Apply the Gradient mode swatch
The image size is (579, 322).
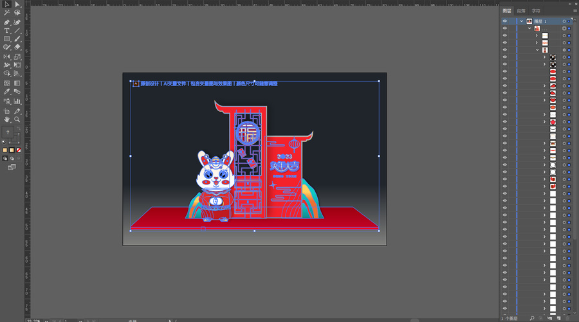pyautogui.click(x=12, y=150)
